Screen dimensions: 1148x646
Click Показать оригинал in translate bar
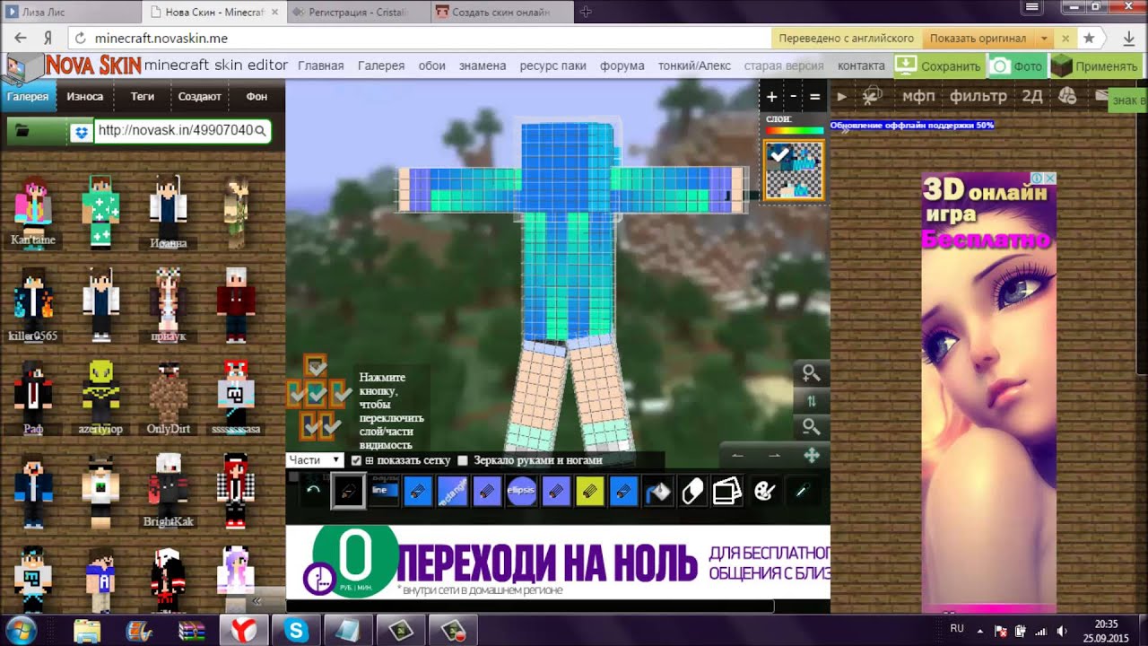point(978,39)
